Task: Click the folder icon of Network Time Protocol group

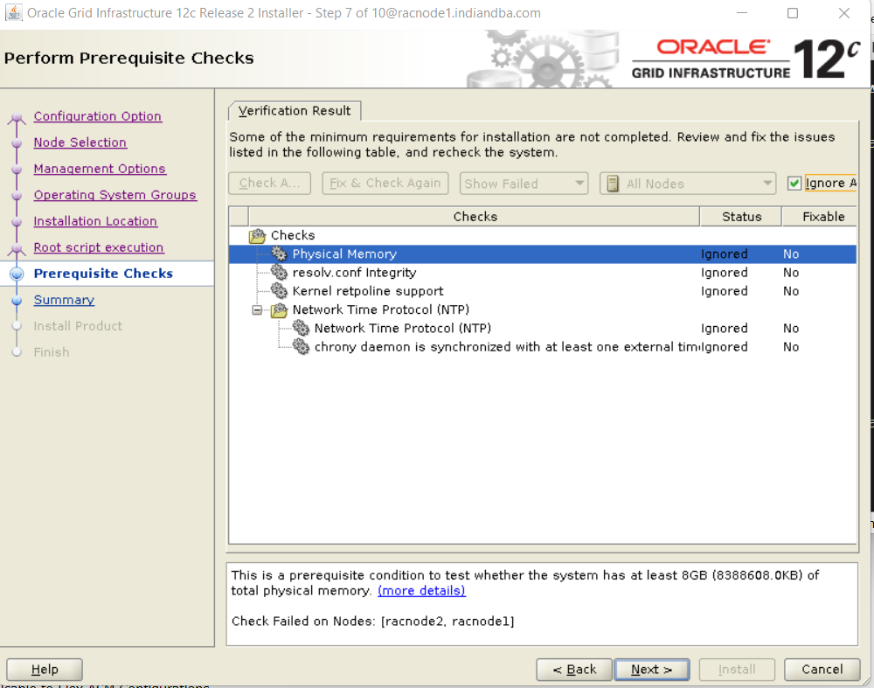Action: [280, 310]
